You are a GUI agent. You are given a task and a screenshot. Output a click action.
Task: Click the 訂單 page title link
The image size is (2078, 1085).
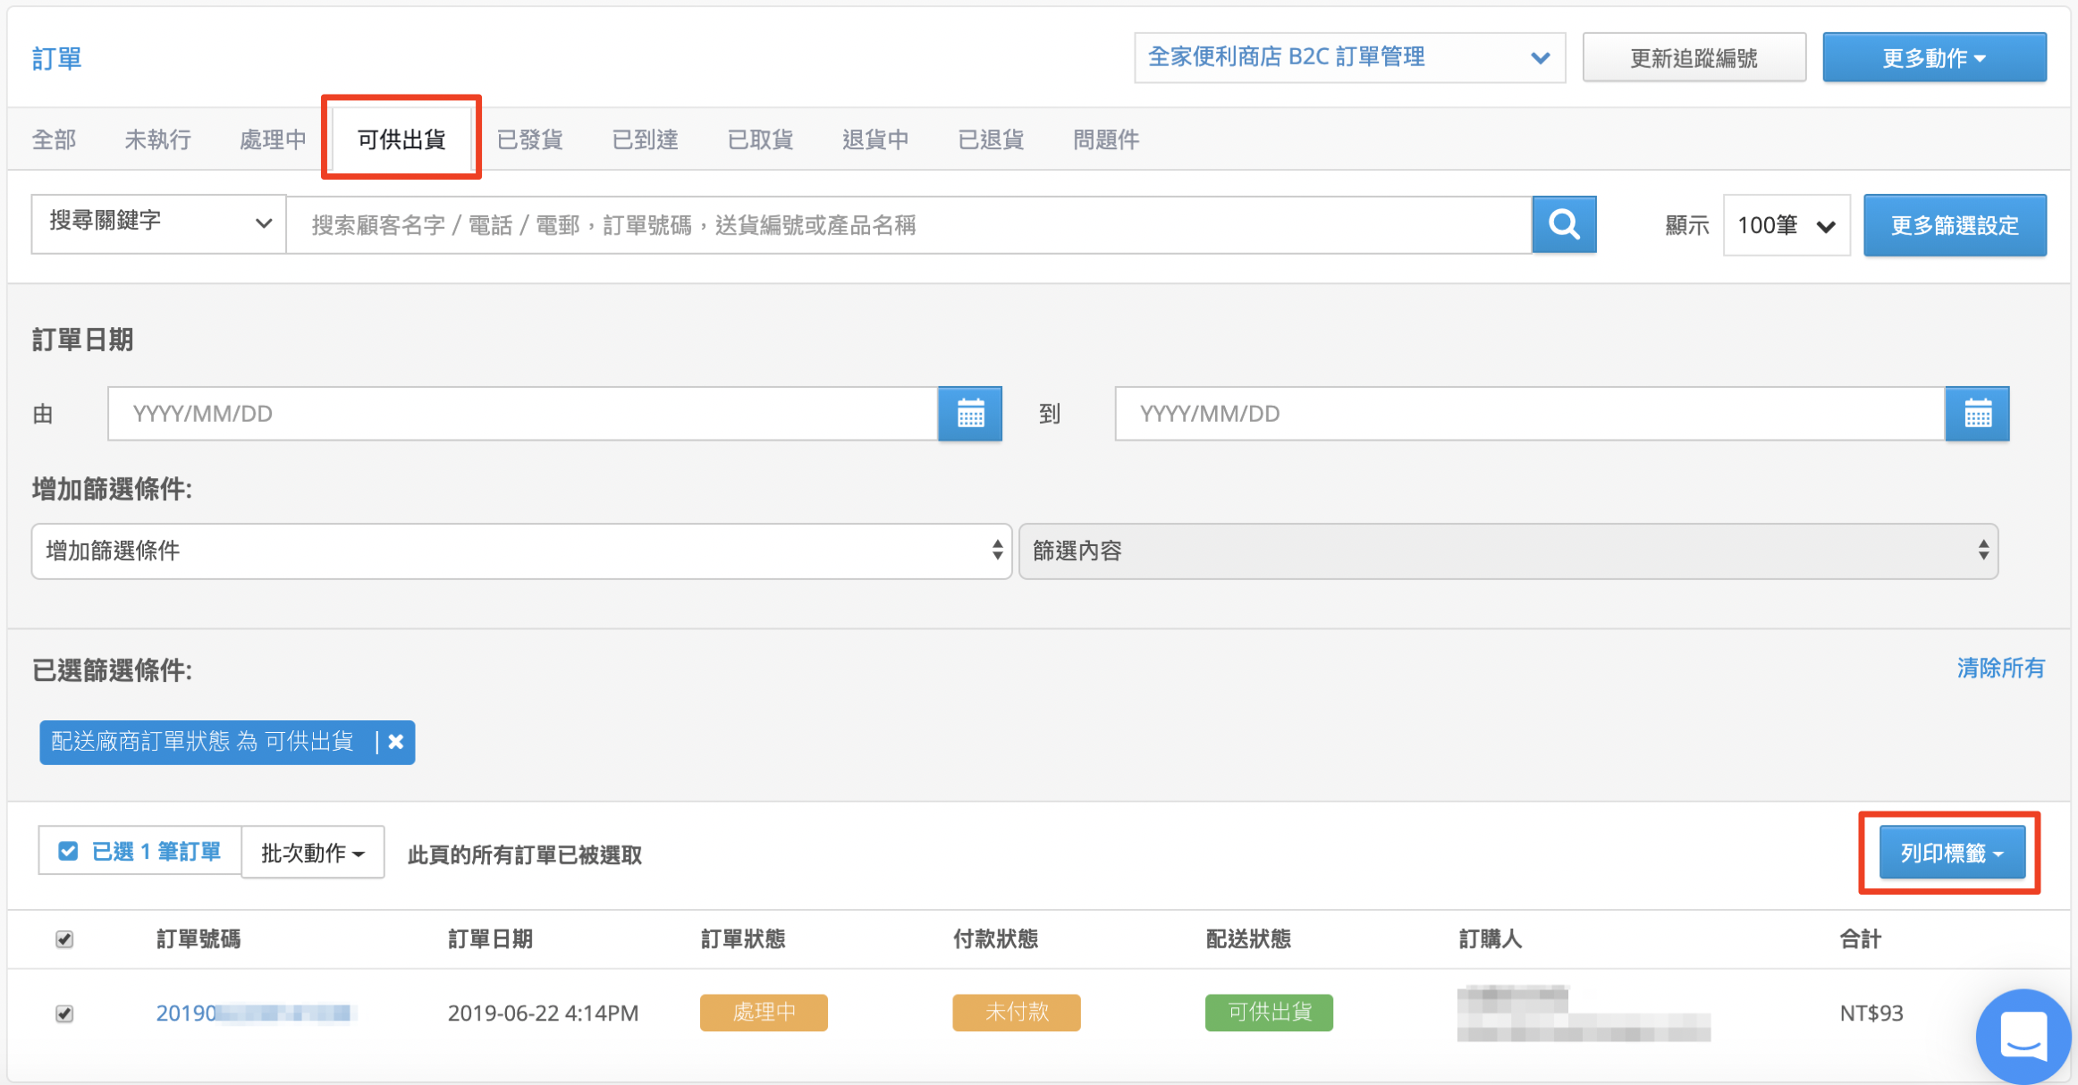(x=56, y=58)
